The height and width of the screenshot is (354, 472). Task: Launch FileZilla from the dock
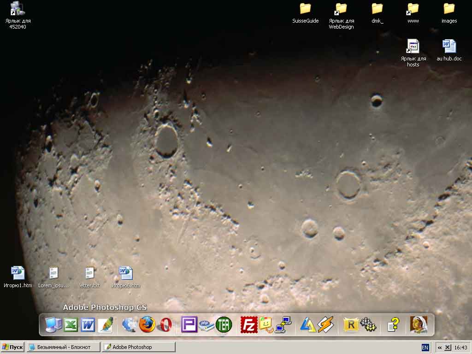coord(248,325)
